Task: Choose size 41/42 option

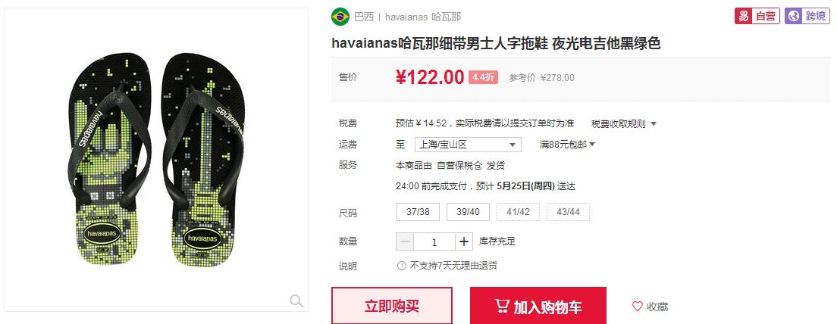Action: (519, 211)
